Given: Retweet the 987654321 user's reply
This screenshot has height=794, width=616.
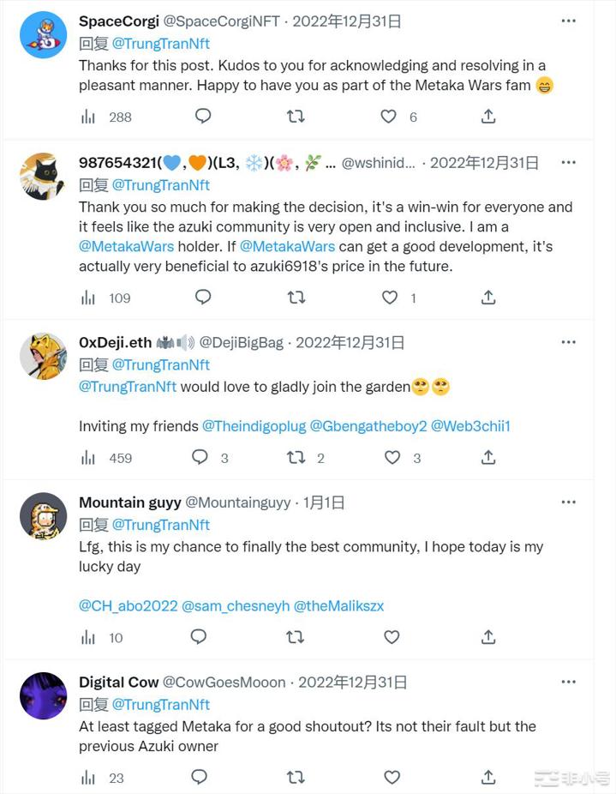Looking at the screenshot, I should [296, 297].
